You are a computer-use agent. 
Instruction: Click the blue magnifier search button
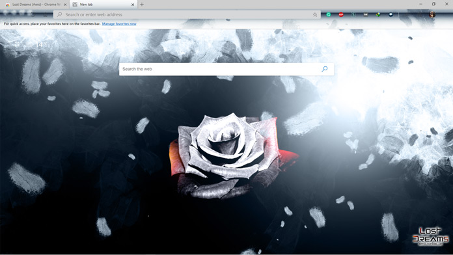tap(325, 69)
